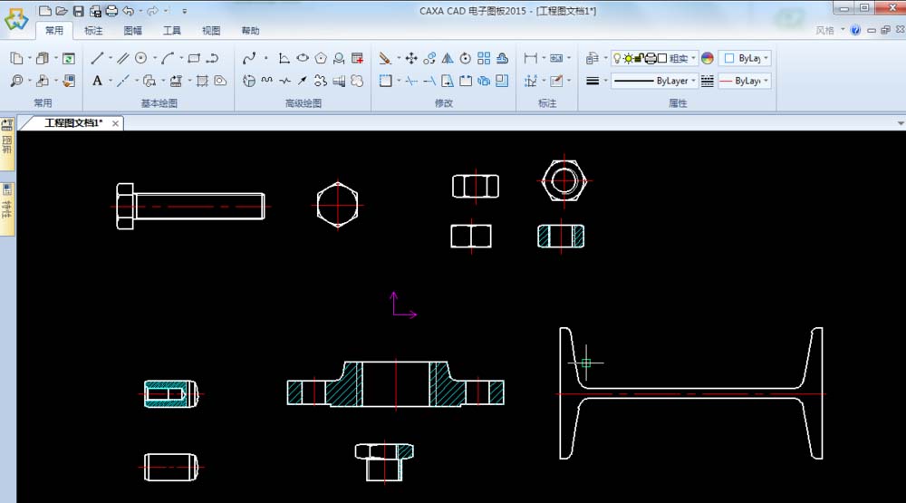Screen dimensions: 906x503
Task: Toggle the 特性 properties side panel
Action: [x=7, y=208]
